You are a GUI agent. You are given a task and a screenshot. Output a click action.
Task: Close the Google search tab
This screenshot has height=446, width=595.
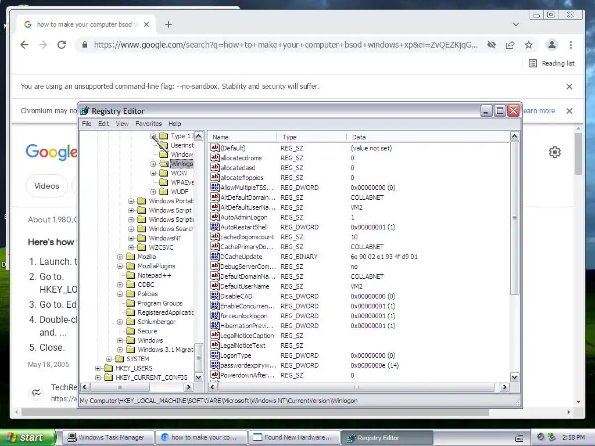pos(146,24)
